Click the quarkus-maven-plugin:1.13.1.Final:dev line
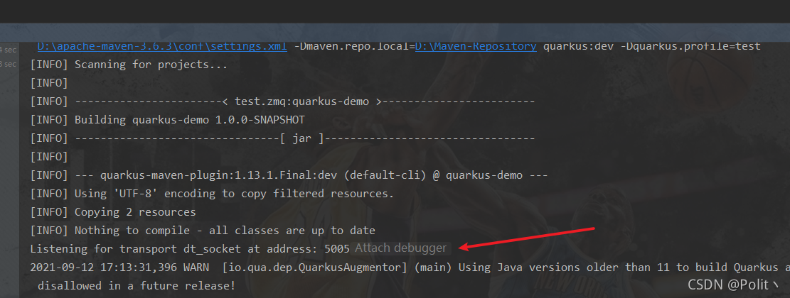Viewport: 790px width, 298px height. (x=289, y=175)
